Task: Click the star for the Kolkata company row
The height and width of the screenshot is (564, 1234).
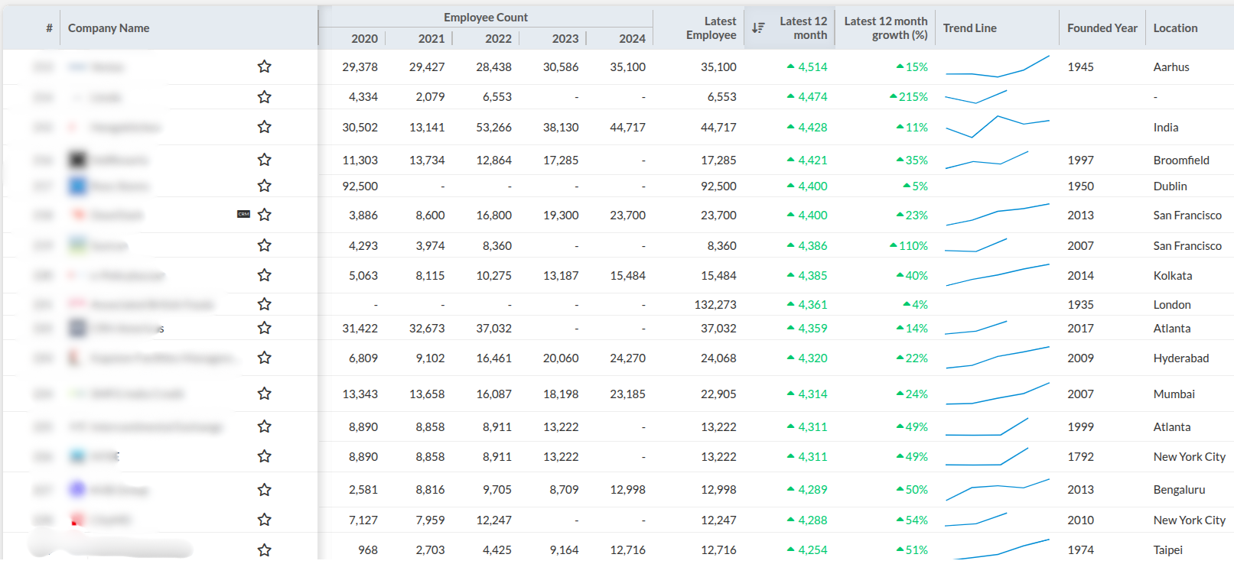Action: click(x=264, y=275)
